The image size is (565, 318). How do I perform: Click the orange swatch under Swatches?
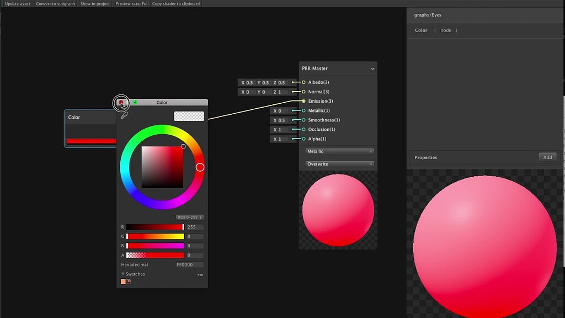[x=122, y=281]
